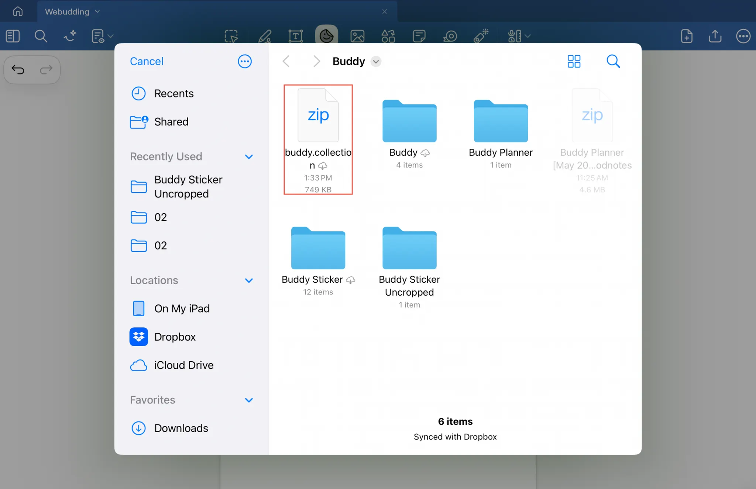
Task: Open the Dropbox location
Action: pos(175,337)
